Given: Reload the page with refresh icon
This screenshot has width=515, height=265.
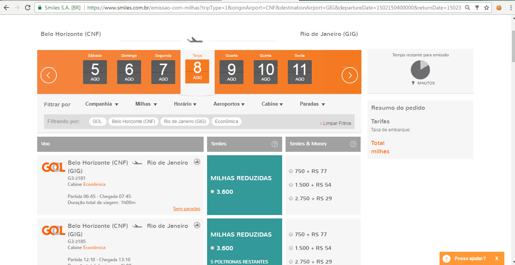Looking at the screenshot, I should [28, 7].
